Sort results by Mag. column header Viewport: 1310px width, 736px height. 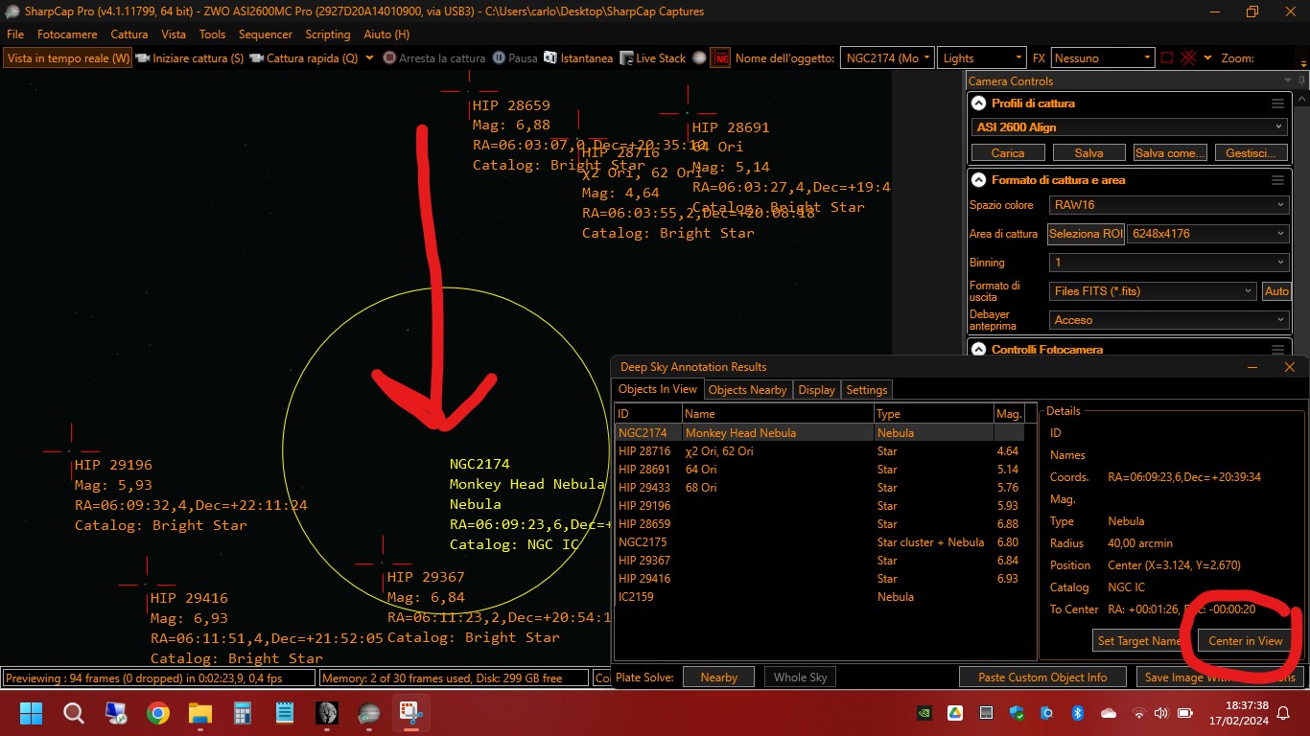pos(1009,414)
